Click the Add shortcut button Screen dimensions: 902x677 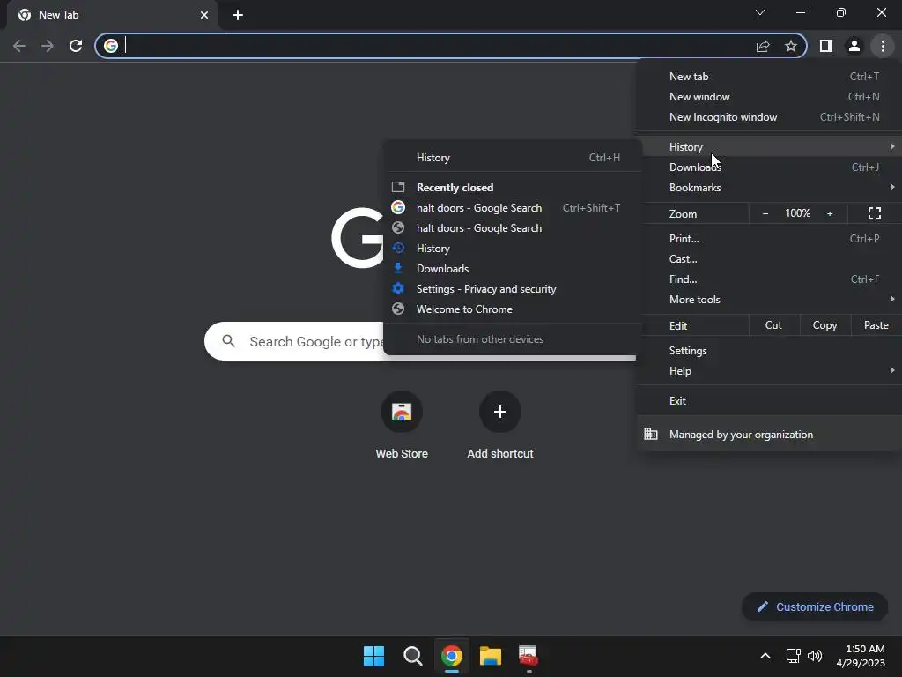click(x=500, y=425)
